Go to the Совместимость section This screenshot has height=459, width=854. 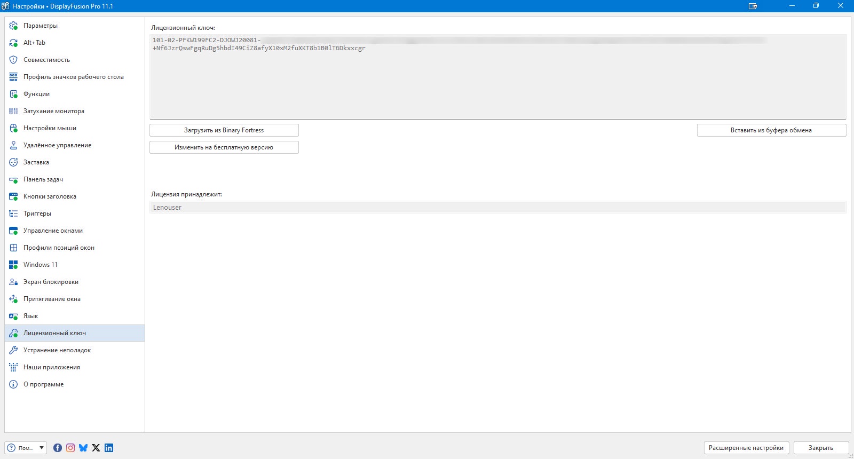click(75, 60)
